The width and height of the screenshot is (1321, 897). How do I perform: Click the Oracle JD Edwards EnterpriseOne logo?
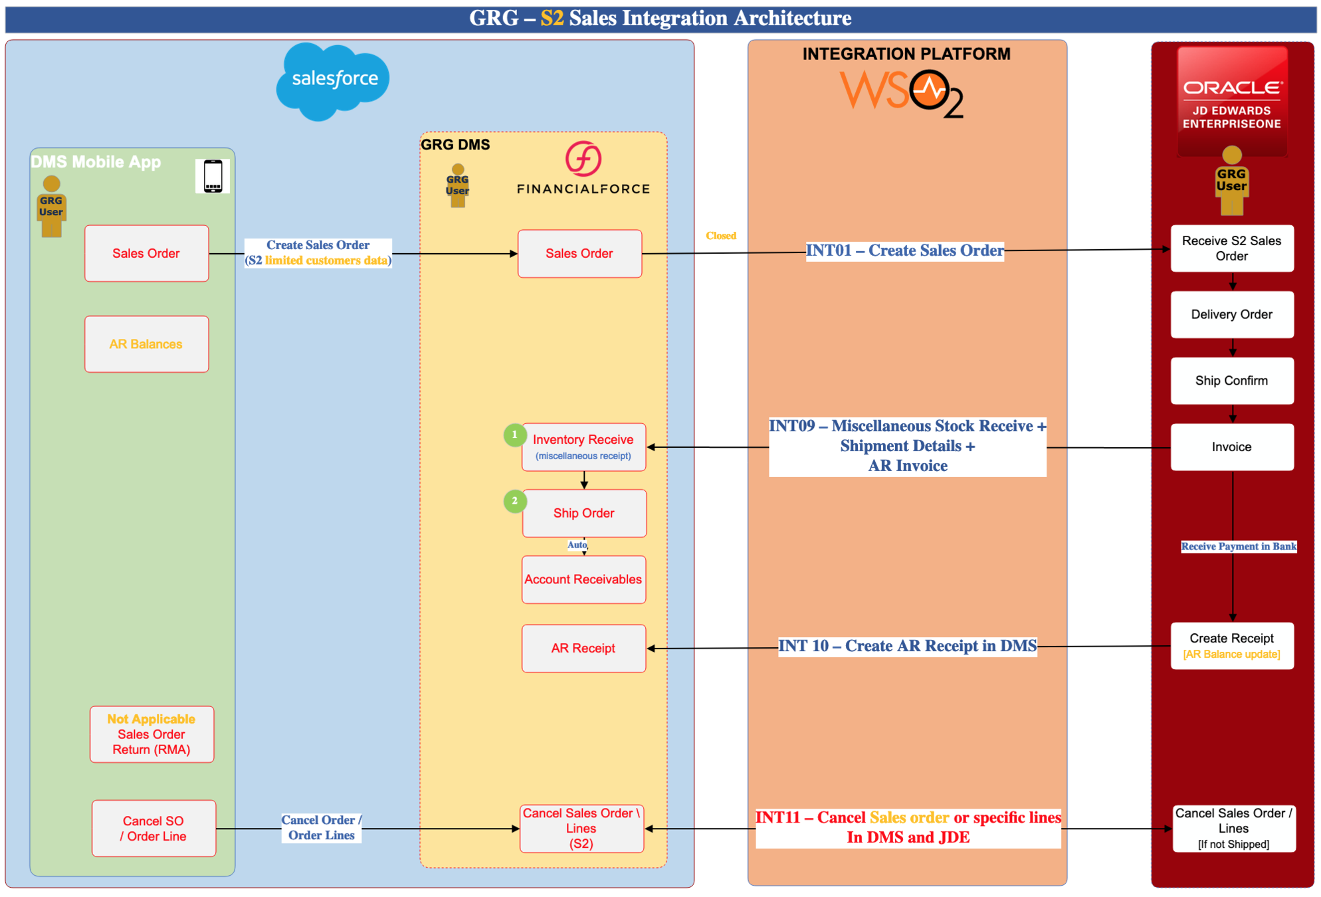point(1232,101)
